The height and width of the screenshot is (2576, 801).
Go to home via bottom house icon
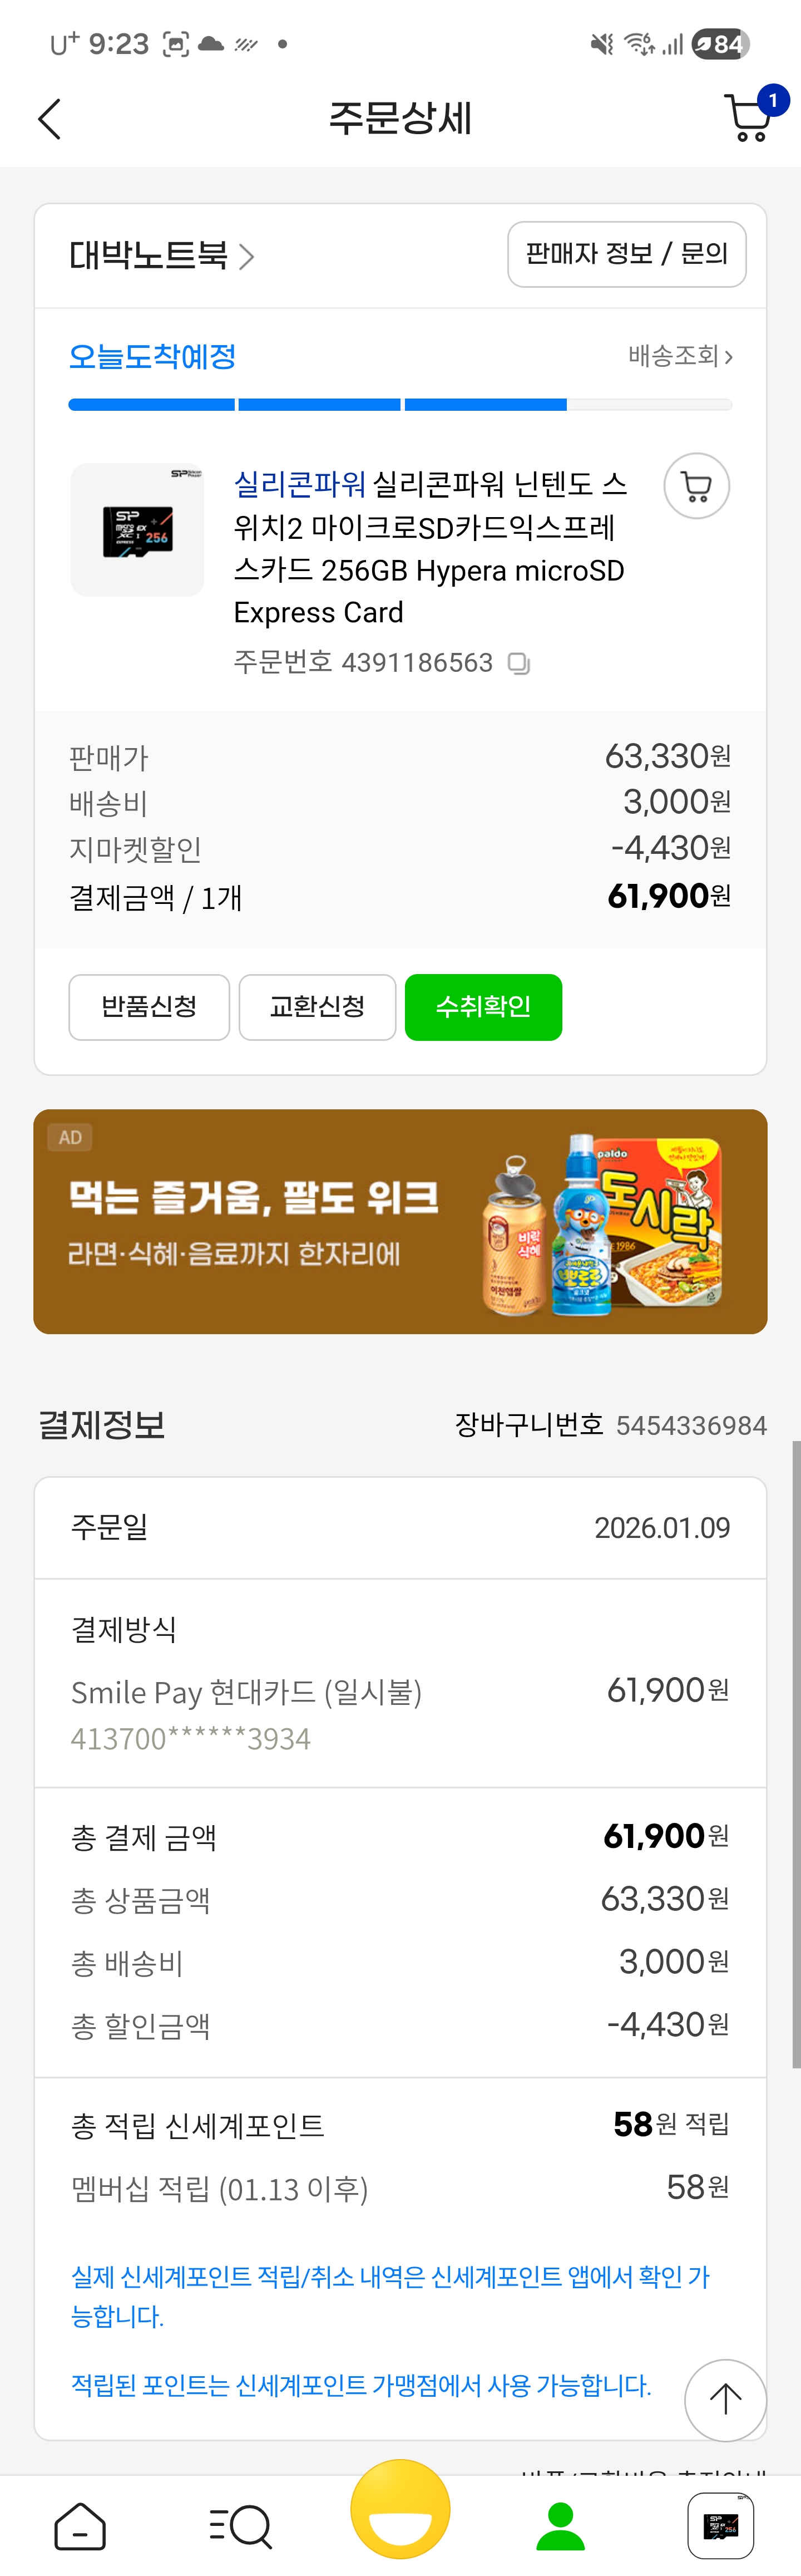pyautogui.click(x=80, y=2526)
